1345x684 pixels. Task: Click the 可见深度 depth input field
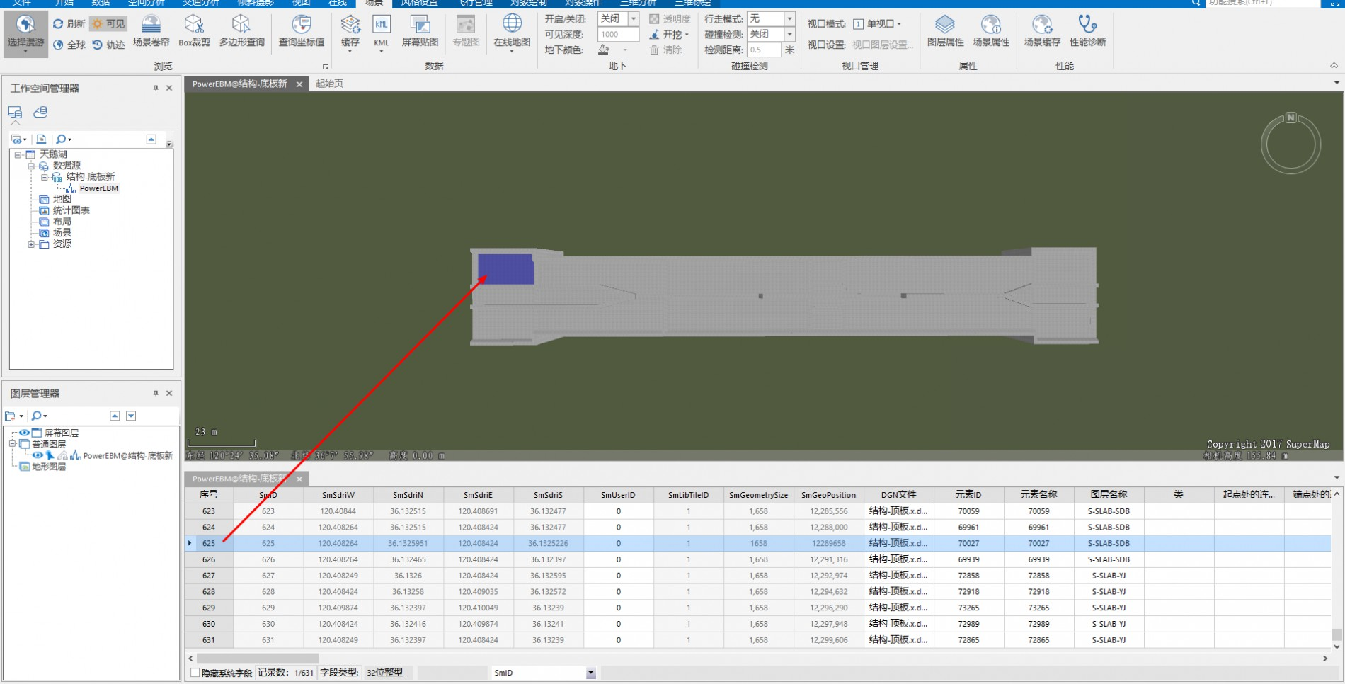click(618, 34)
